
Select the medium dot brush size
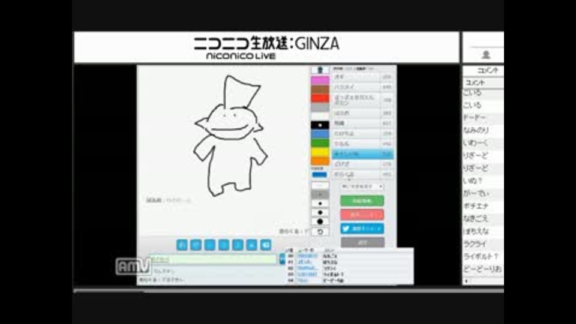click(320, 212)
